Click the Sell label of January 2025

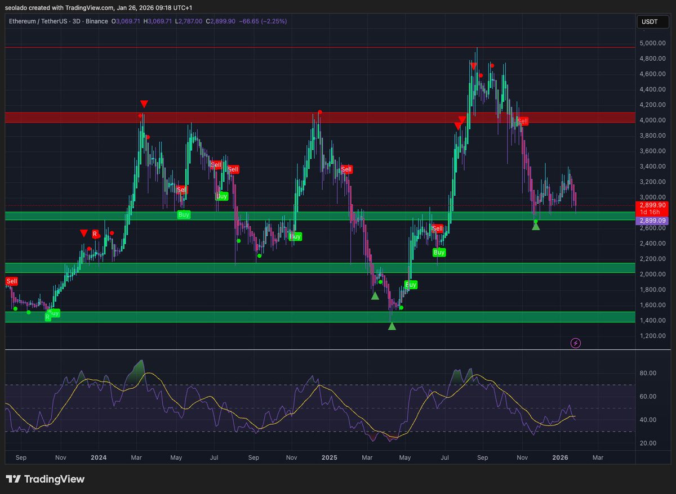(346, 169)
